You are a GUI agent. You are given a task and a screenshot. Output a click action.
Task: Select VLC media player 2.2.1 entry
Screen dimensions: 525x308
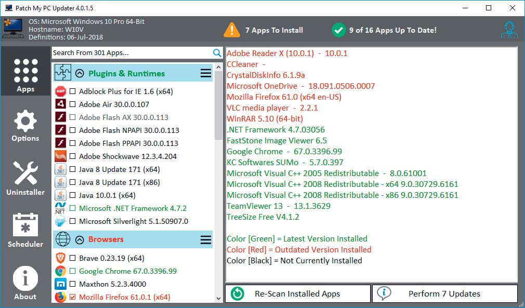[x=272, y=108]
